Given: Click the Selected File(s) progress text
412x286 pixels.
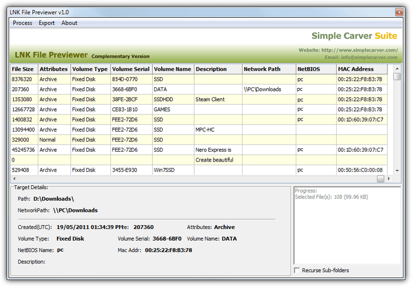Looking at the screenshot, I should [x=331, y=197].
